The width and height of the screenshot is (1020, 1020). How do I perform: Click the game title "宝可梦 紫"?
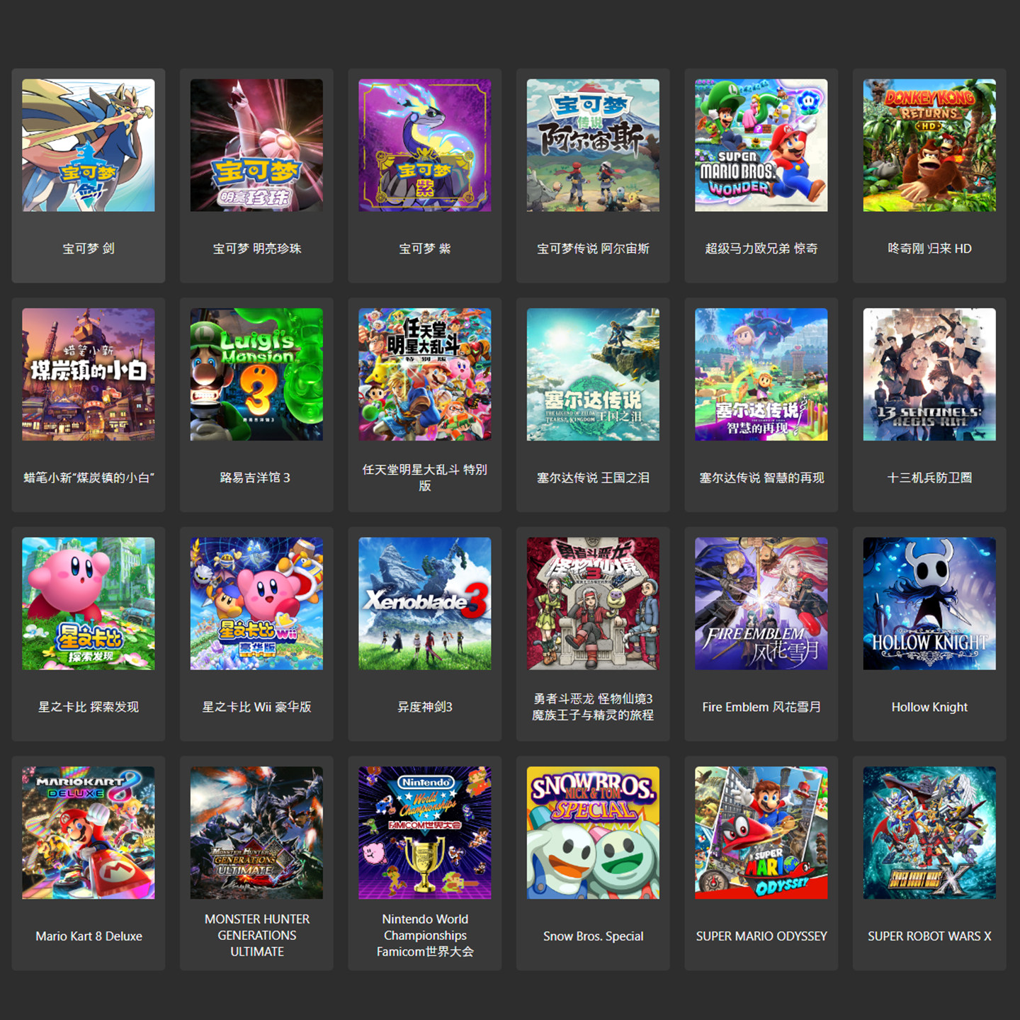tap(425, 249)
